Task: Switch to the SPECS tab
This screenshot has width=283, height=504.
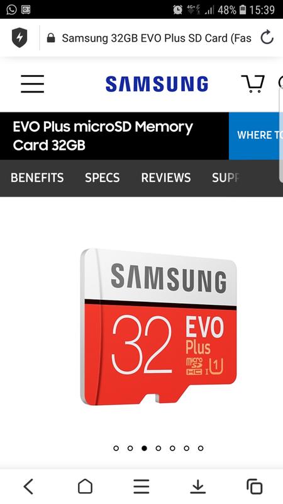Action: pos(103,178)
